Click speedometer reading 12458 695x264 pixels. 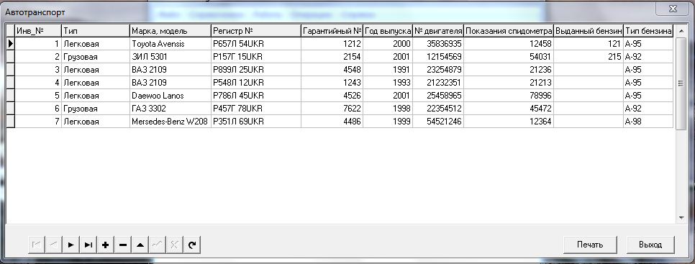pos(509,44)
